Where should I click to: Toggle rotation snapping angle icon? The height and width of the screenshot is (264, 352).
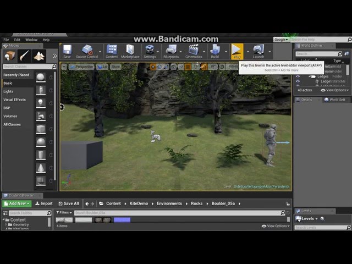[x=204, y=67]
